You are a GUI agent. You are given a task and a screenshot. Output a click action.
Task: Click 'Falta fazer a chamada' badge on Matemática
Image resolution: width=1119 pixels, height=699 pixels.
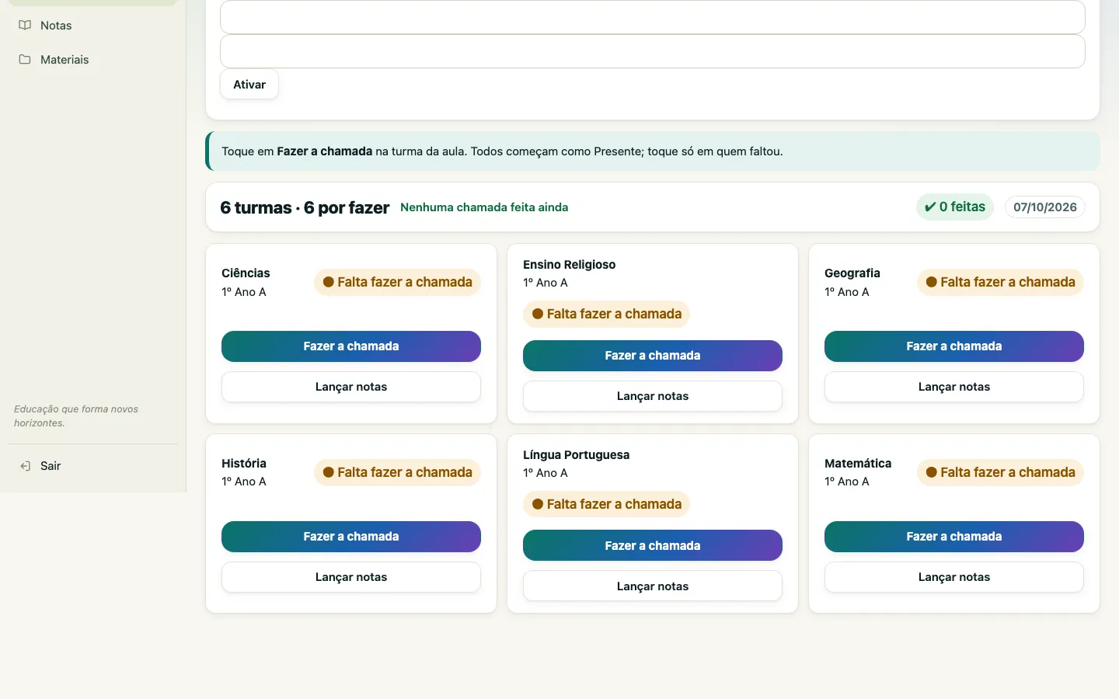[1000, 472]
